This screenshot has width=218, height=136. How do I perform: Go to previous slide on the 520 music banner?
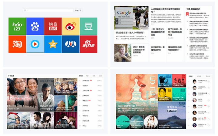coord(119,95)
